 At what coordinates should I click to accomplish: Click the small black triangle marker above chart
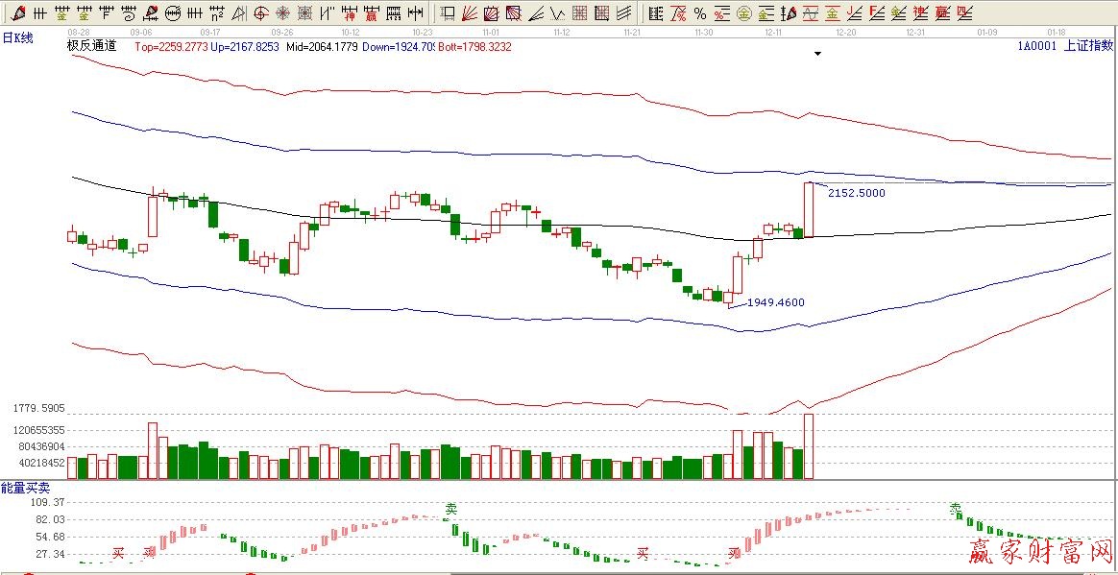pyautogui.click(x=818, y=55)
